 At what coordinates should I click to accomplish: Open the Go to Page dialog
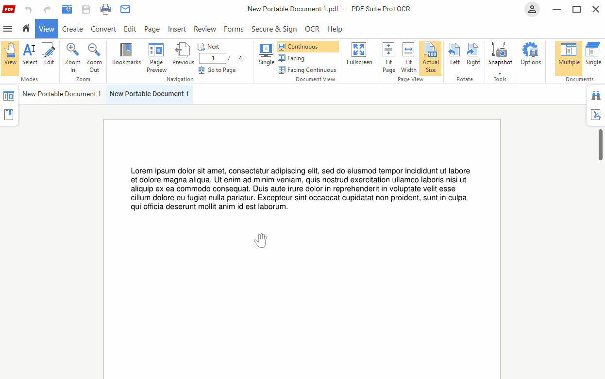[217, 70]
